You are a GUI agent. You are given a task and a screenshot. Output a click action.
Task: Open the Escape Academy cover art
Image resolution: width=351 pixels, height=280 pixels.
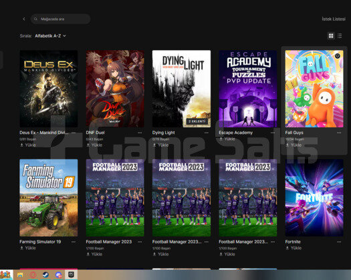248,89
